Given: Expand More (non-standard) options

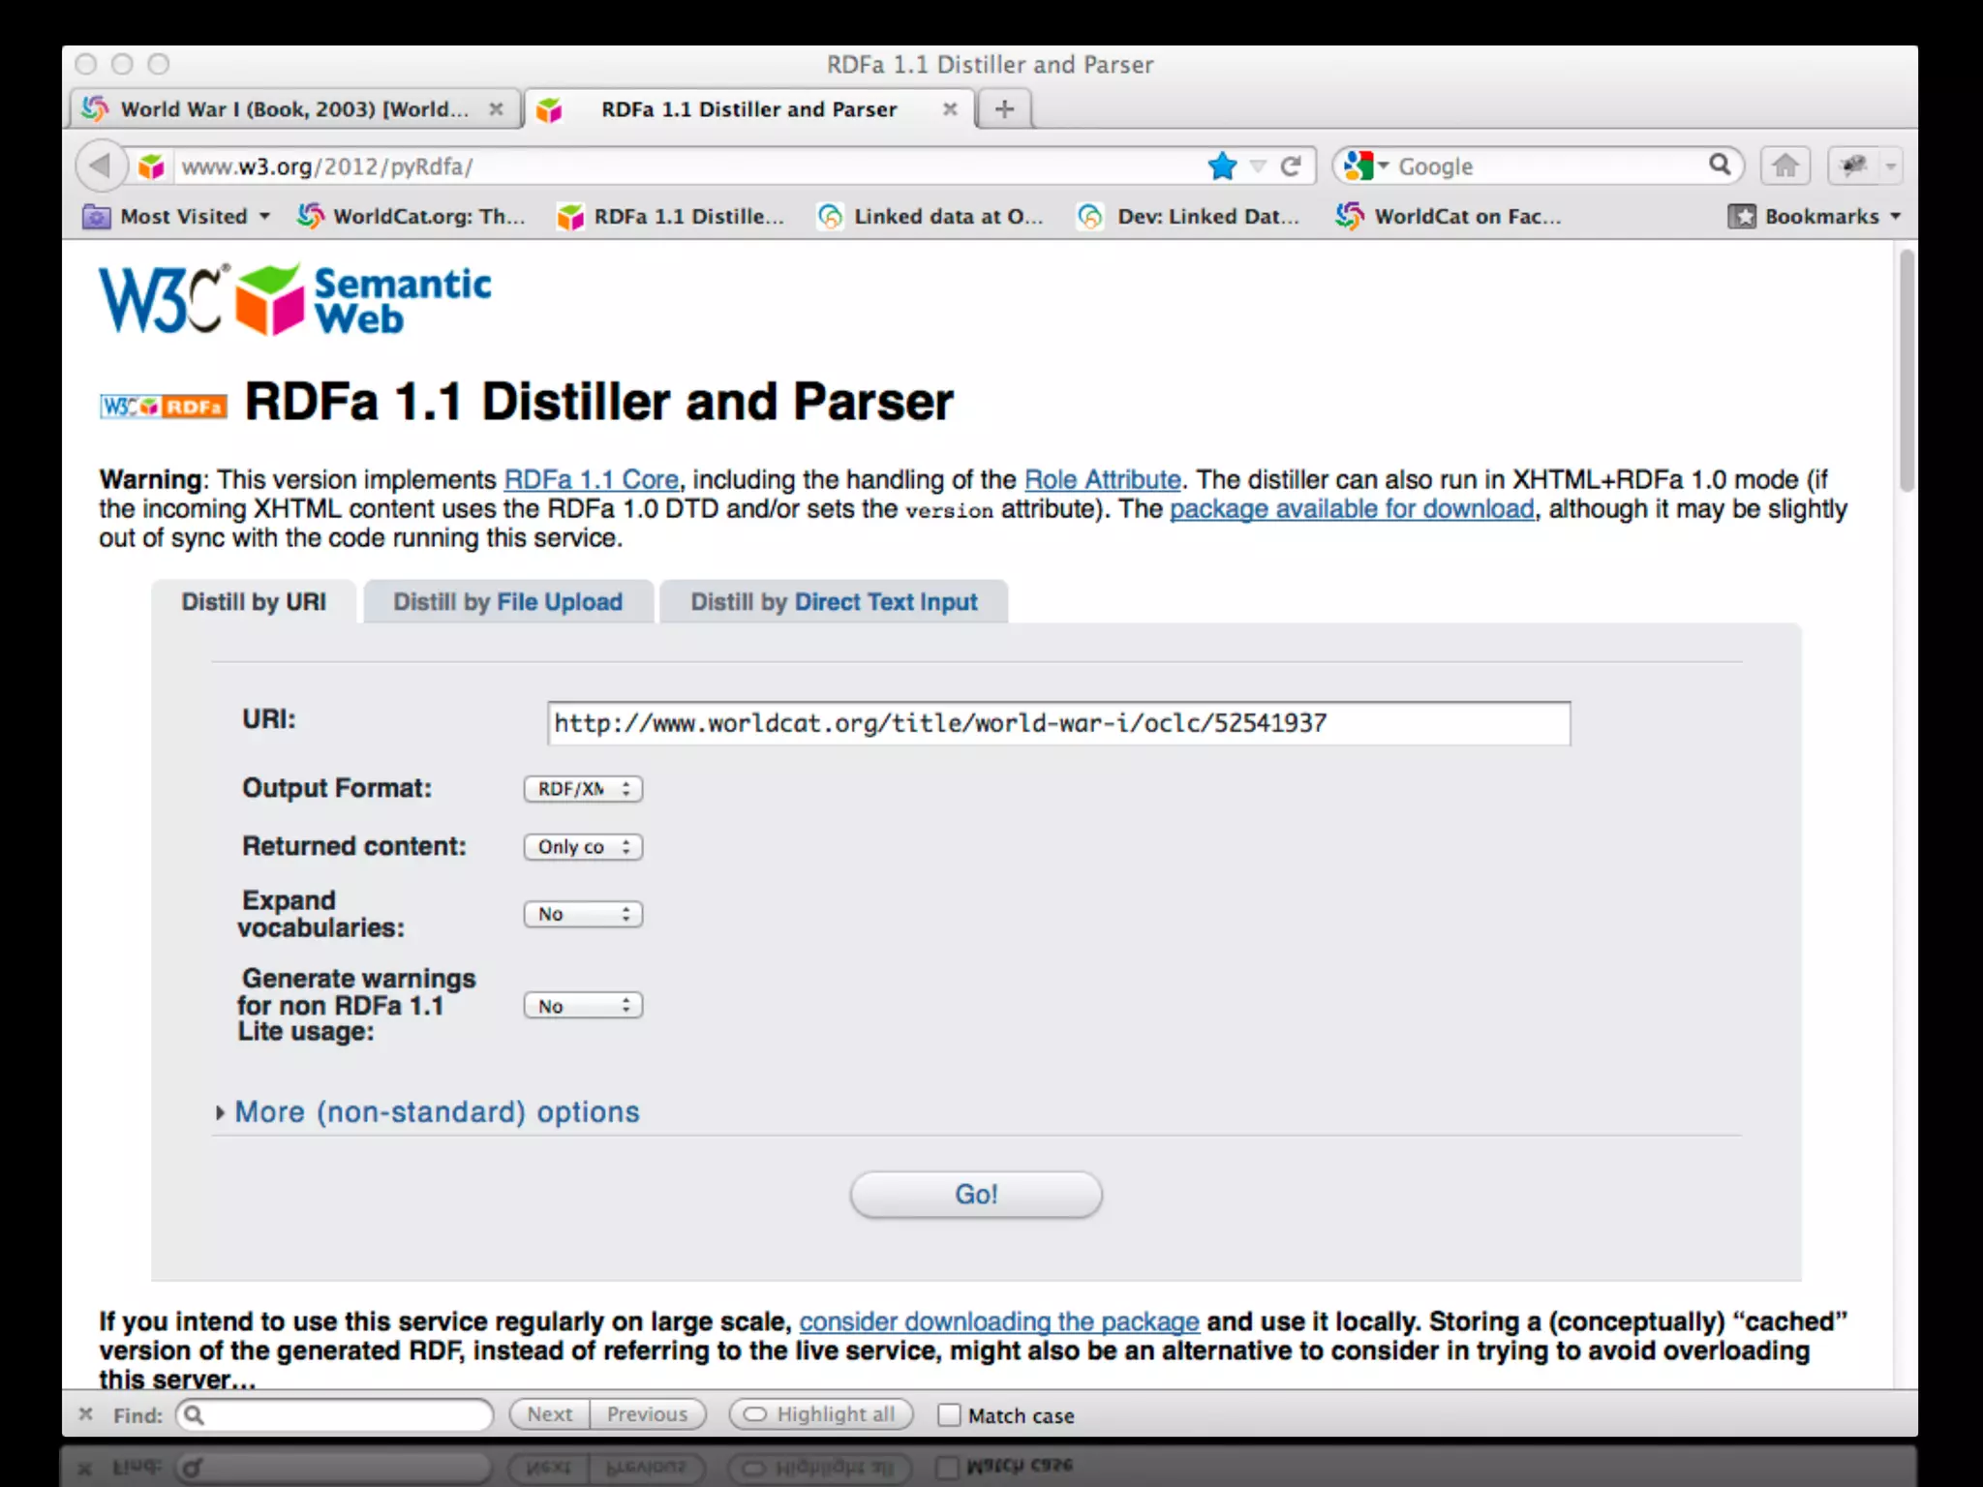Looking at the screenshot, I should (x=436, y=1112).
